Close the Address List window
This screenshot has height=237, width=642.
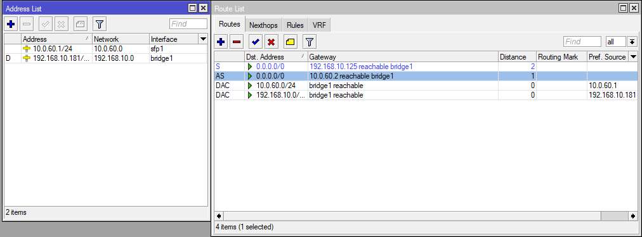pyautogui.click(x=203, y=8)
